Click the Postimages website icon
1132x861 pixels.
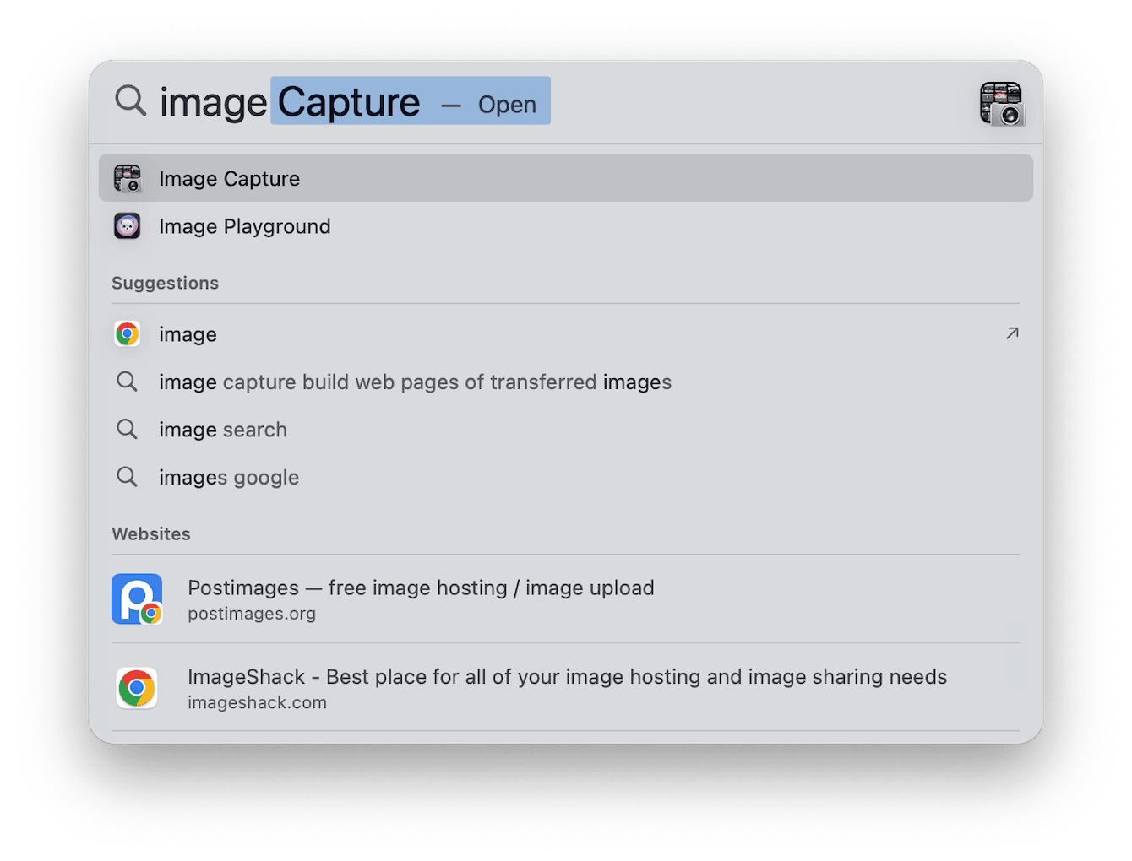(x=137, y=599)
